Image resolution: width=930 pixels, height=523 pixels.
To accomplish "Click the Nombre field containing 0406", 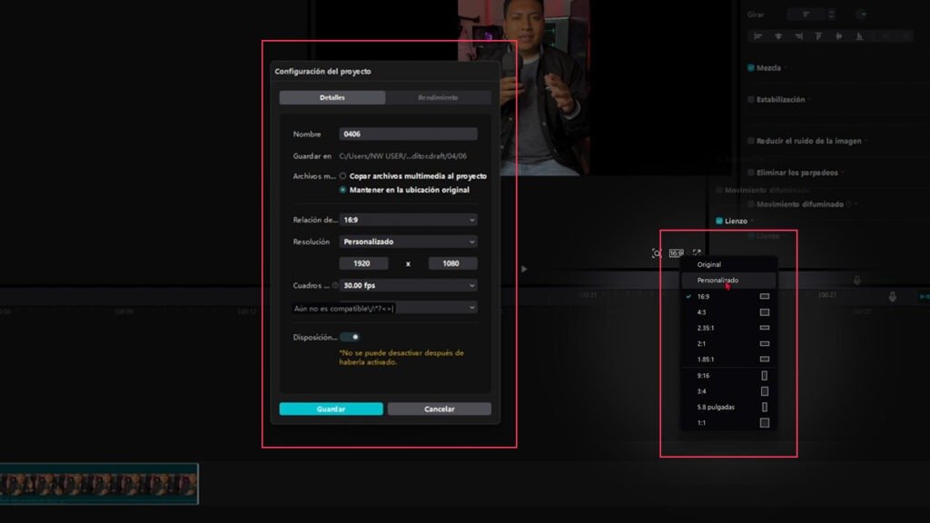I will 408,134.
